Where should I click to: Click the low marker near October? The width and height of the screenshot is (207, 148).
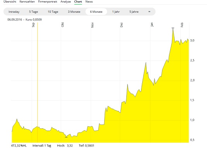click(66, 137)
